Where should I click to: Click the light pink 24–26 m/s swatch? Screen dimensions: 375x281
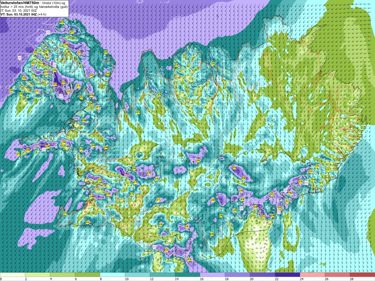coord(313,275)
